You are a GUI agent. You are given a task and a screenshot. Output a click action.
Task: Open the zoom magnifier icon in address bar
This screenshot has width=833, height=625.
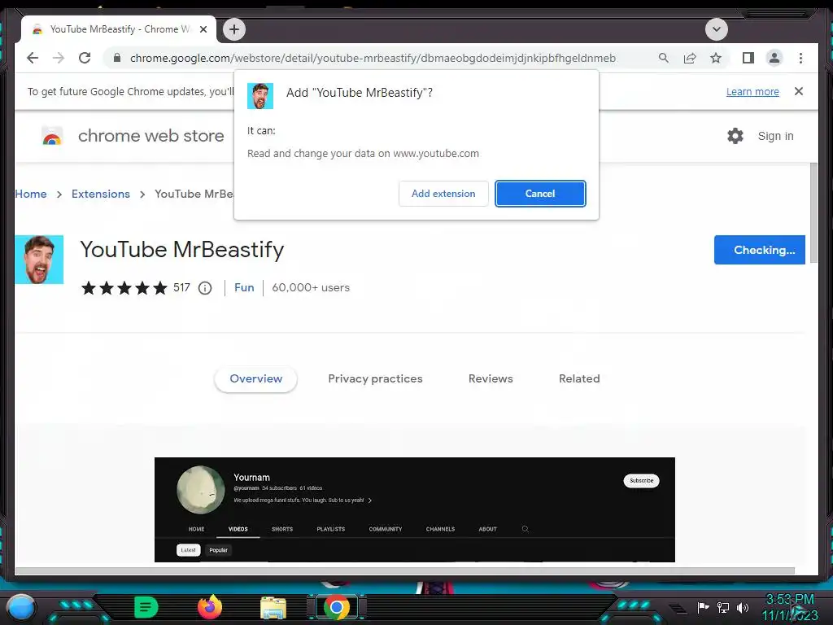(x=664, y=58)
